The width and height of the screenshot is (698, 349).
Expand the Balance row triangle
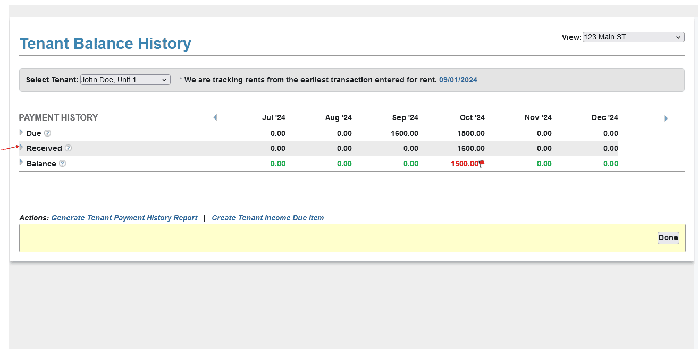21,163
